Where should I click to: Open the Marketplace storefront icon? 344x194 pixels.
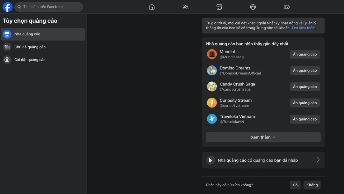[219, 7]
